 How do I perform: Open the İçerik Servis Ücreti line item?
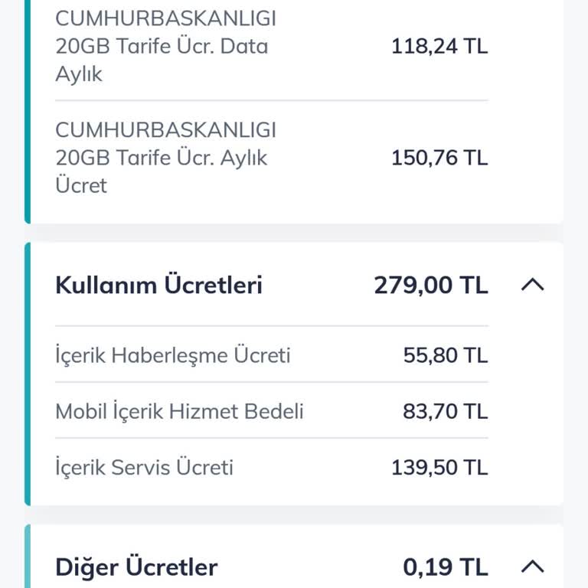tap(144, 467)
